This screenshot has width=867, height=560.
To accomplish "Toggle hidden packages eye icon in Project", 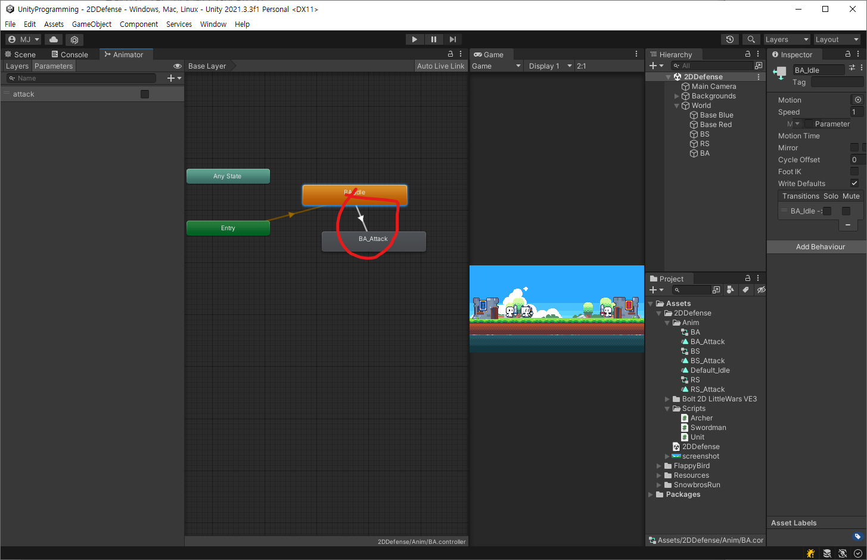I will pos(761,290).
